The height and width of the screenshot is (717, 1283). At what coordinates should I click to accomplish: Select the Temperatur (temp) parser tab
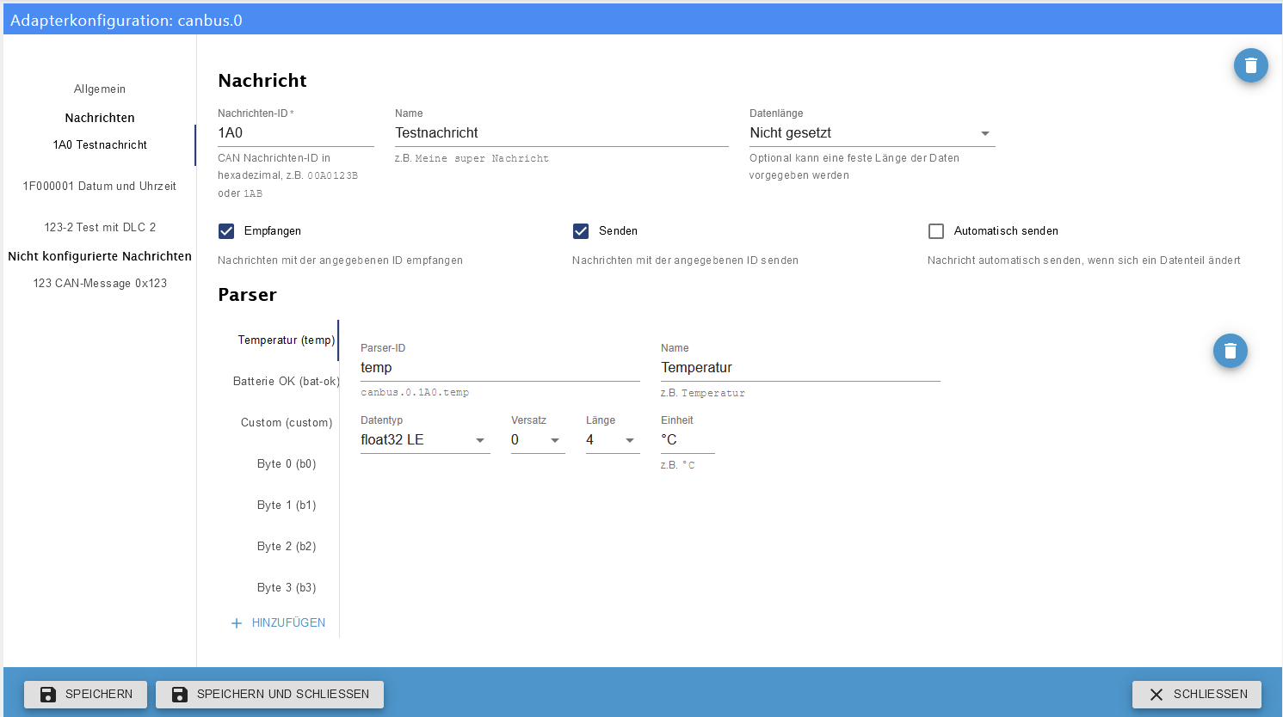click(x=286, y=340)
